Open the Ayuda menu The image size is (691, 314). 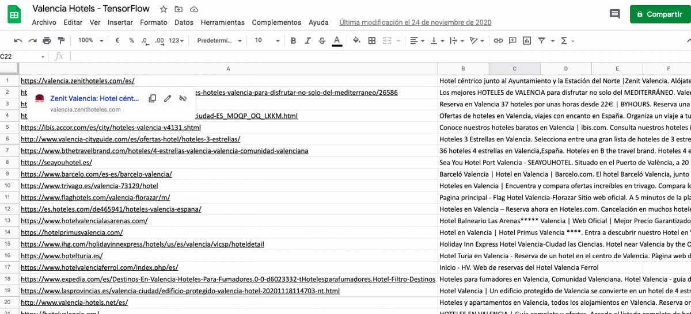pos(318,22)
